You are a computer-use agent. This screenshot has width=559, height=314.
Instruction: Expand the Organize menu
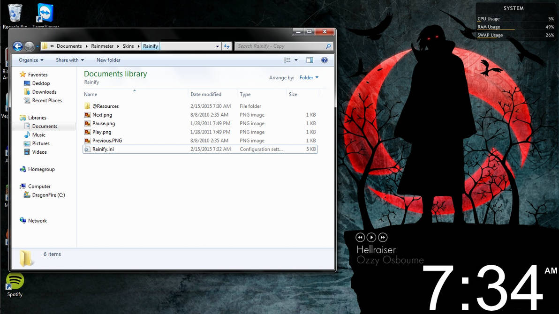pos(30,60)
